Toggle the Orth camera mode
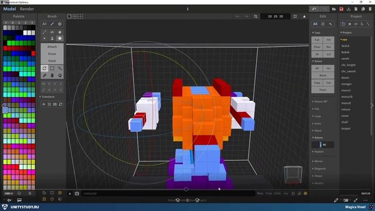The height and width of the screenshot is (211, 375). tap(277, 193)
